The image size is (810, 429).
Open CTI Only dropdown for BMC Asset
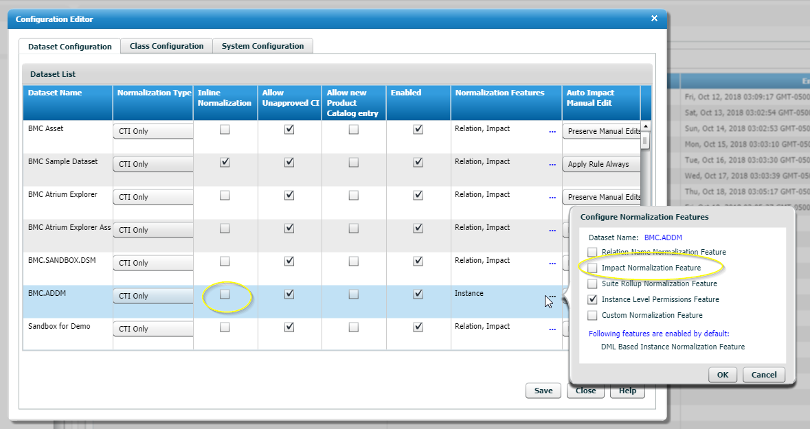pyautogui.click(x=153, y=131)
